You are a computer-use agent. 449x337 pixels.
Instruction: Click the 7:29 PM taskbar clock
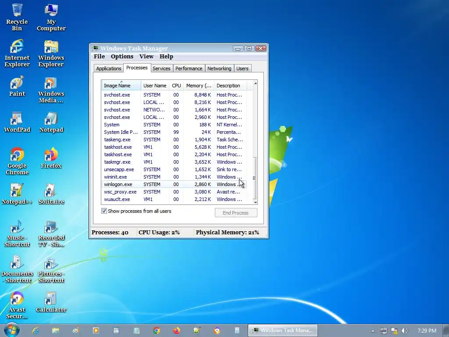click(427, 331)
